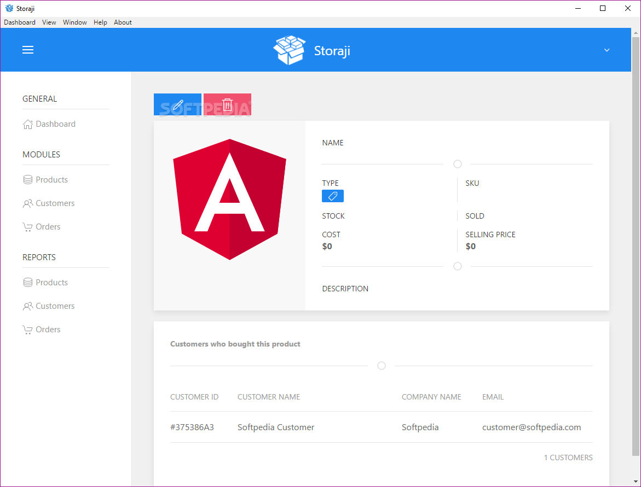
Task: Click the $0 value under COST
Action: coord(327,247)
